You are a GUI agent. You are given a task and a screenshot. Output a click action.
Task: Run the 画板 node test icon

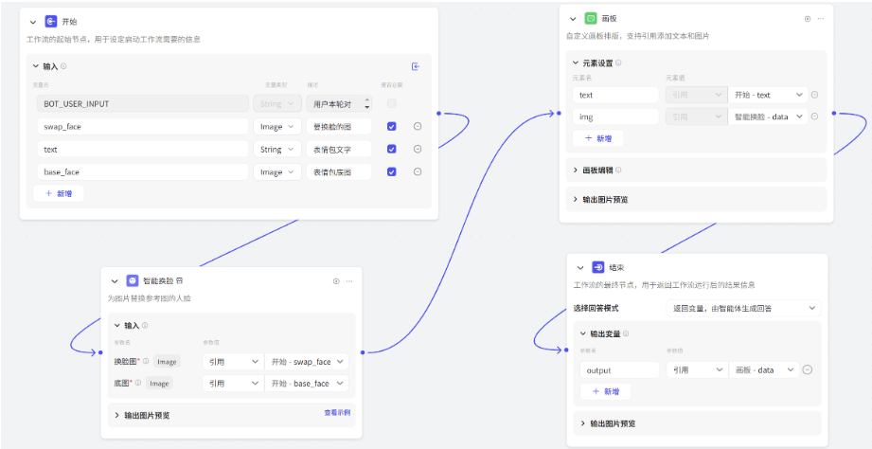808,19
